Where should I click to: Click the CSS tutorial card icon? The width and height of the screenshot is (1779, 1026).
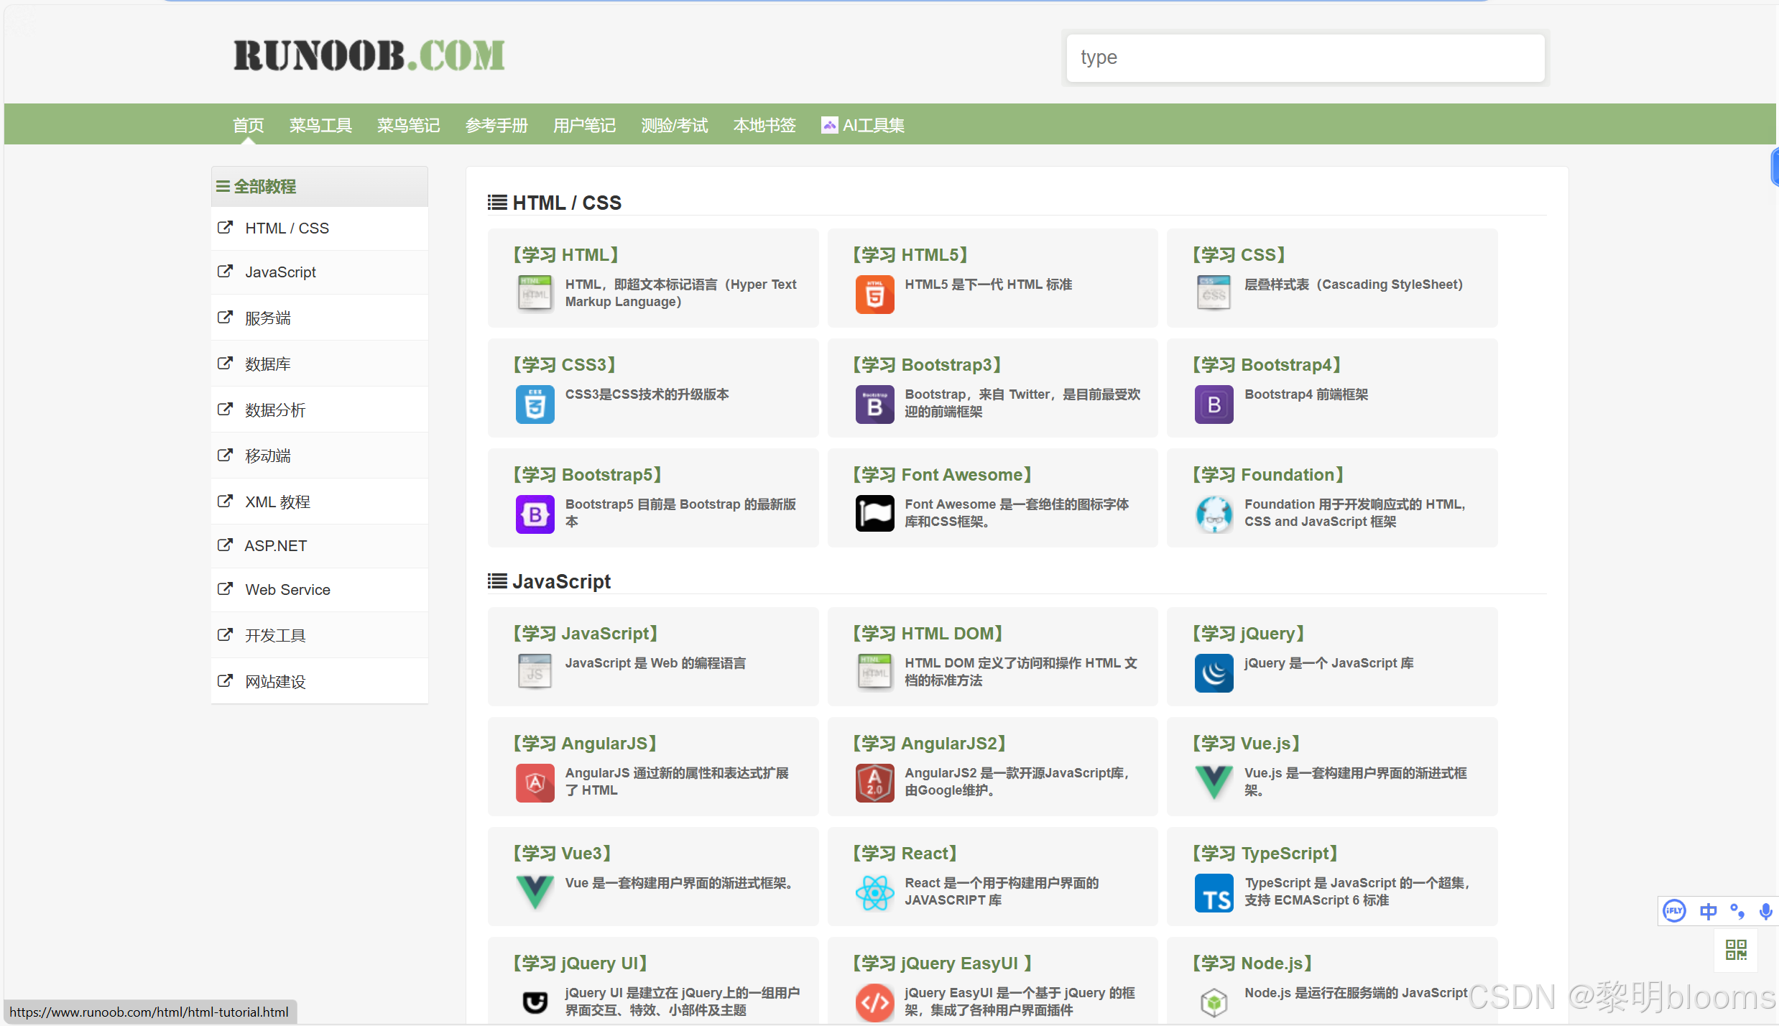(x=1214, y=294)
